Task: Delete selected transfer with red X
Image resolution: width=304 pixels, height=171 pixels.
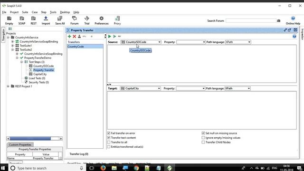Action: [74, 36]
